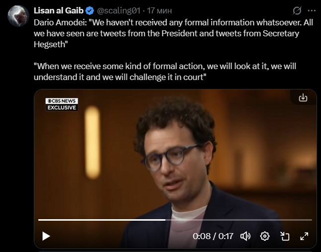The width and height of the screenshot is (321, 252).
Task: Jump to the unplayed end of the video timeline
Action: tap(239, 220)
